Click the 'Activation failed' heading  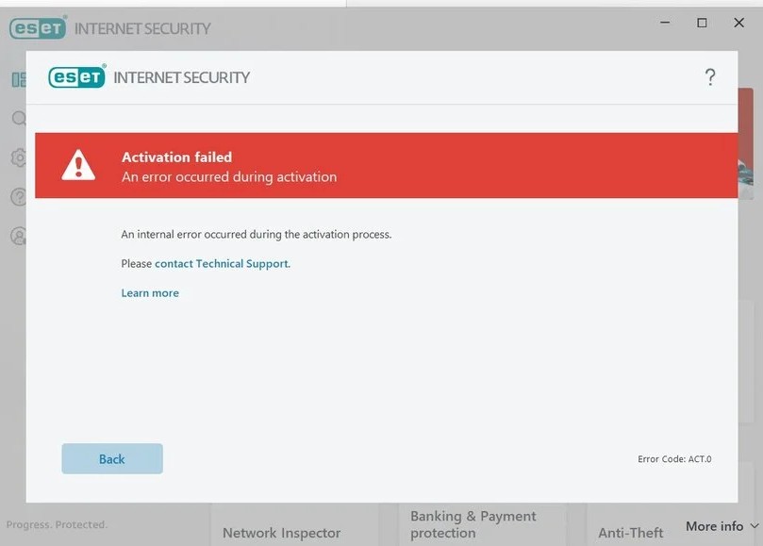176,157
